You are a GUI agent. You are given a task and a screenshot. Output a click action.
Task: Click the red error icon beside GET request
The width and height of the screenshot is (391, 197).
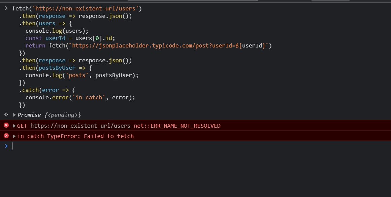pyautogui.click(x=6, y=126)
